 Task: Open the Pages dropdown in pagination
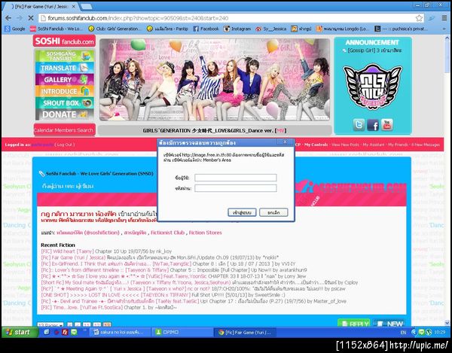(x=50, y=325)
